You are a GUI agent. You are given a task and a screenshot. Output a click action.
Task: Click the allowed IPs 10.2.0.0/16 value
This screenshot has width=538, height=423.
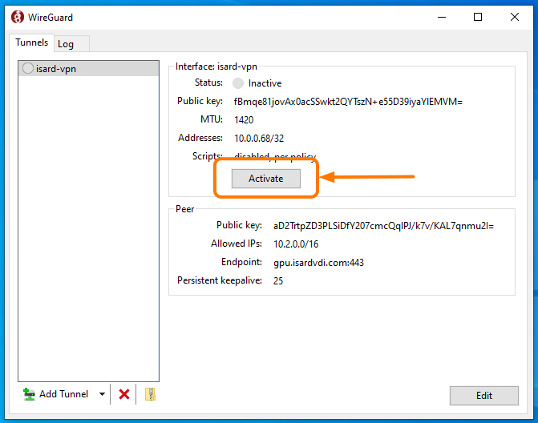coord(297,244)
